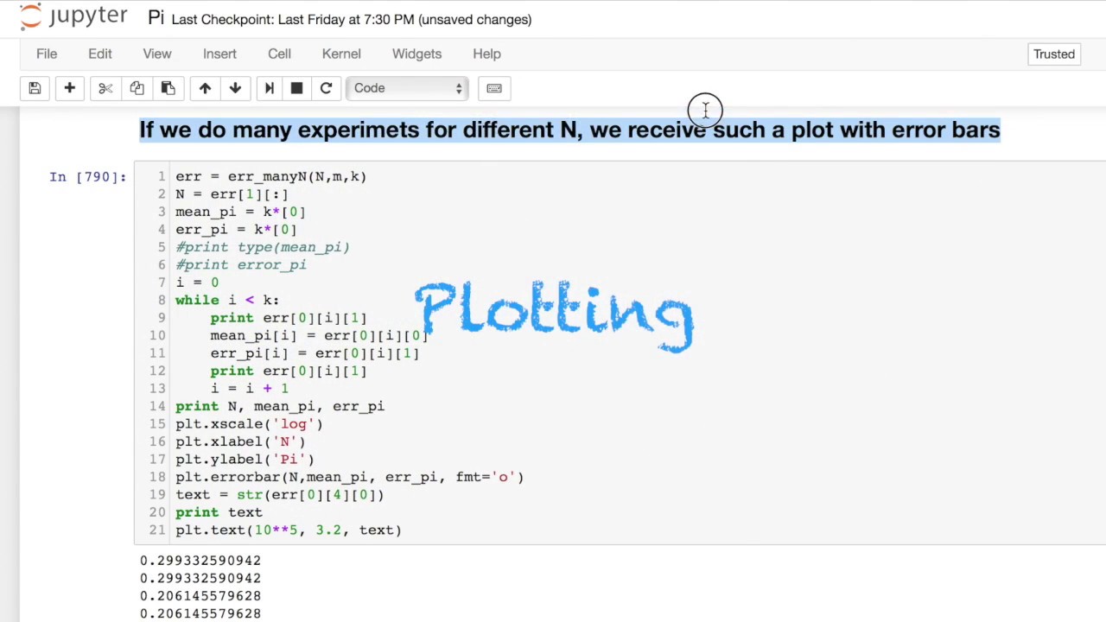Image resolution: width=1106 pixels, height=622 pixels.
Task: Select the In [790] cell prompt
Action: click(87, 176)
